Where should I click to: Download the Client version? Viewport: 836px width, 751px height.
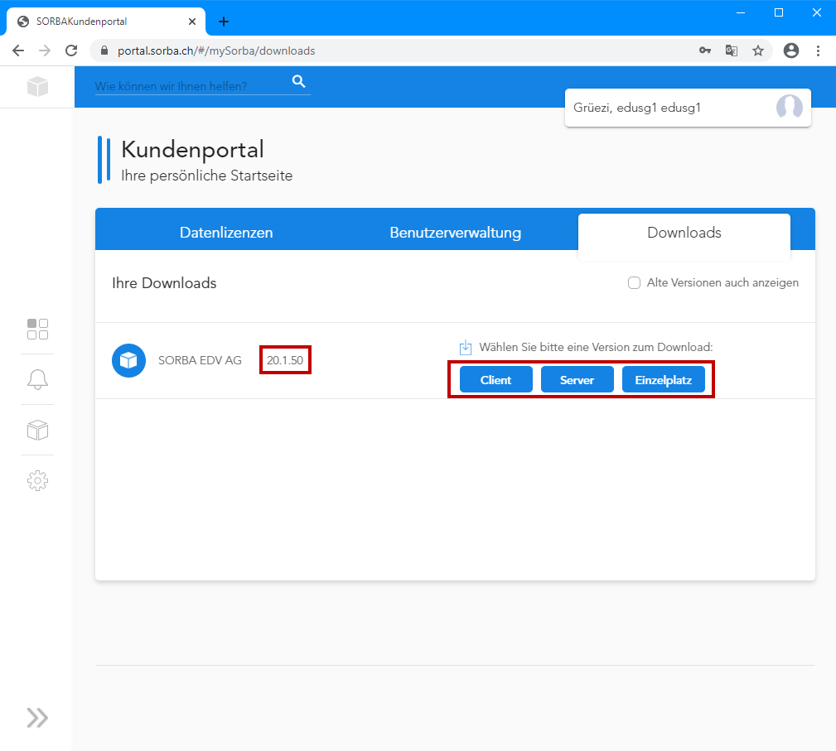pyautogui.click(x=495, y=380)
